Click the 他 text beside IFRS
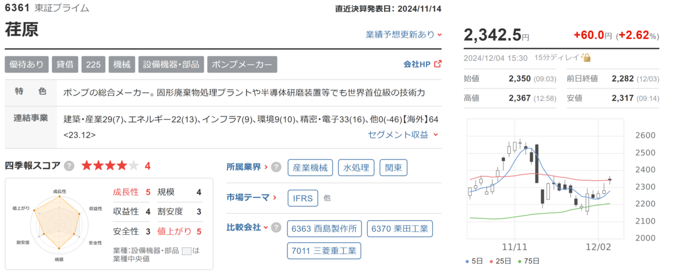678x272 pixels. click(x=327, y=198)
